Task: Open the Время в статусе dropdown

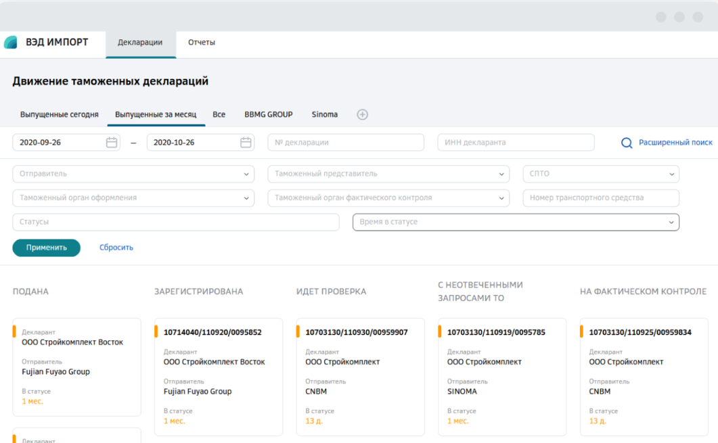Action: coord(516,222)
